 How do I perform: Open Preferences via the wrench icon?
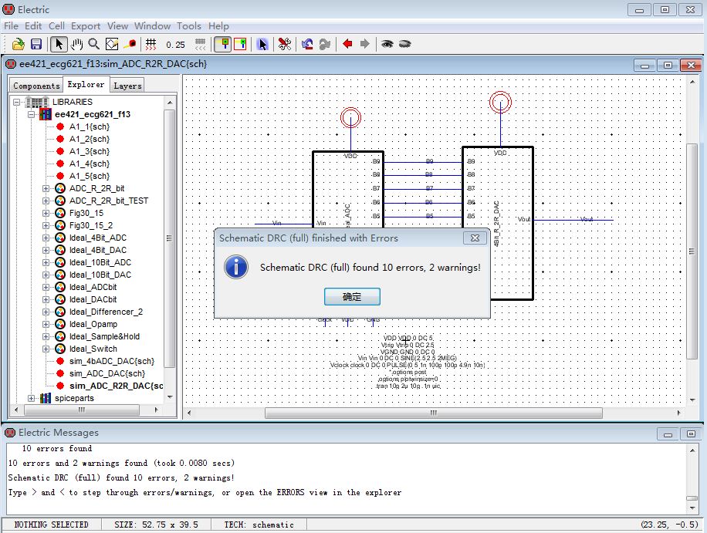point(285,44)
